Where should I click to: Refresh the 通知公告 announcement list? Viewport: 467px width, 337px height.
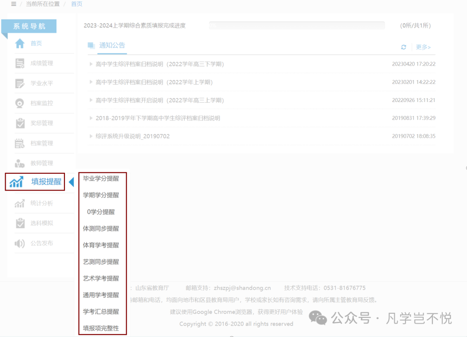(403, 47)
